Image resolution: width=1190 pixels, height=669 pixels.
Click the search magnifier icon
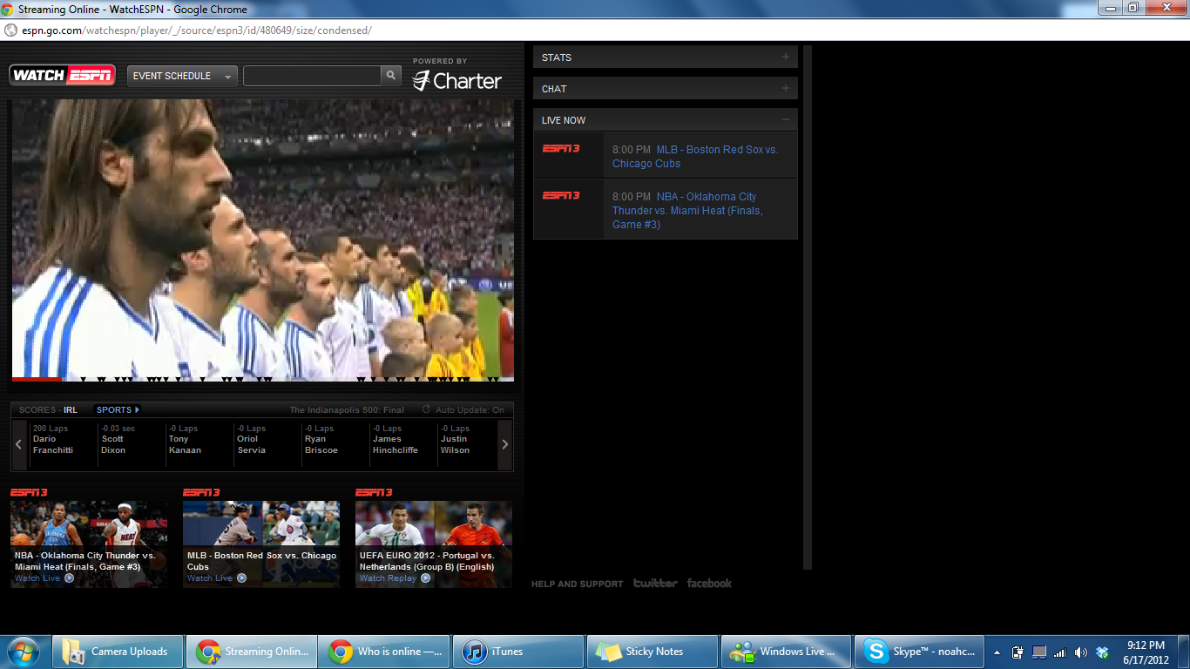coord(392,76)
